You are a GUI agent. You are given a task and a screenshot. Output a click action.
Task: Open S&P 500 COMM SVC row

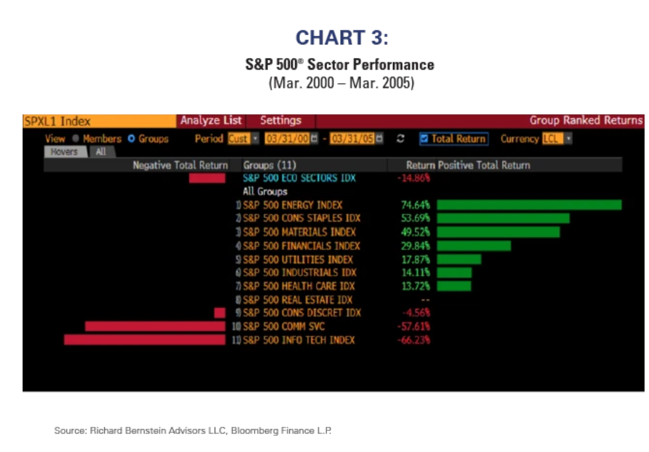[x=284, y=326]
